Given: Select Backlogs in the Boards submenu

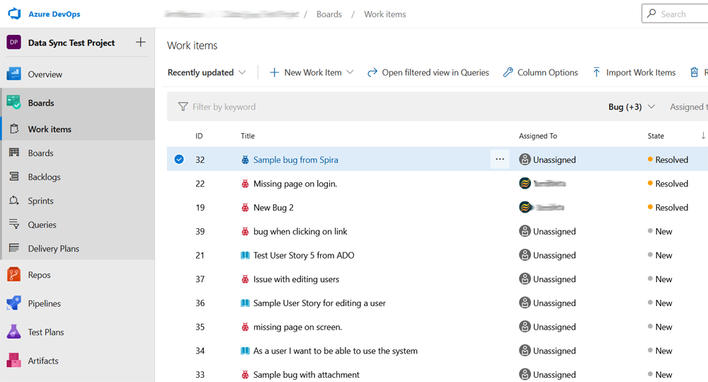Looking at the screenshot, I should click(x=44, y=177).
